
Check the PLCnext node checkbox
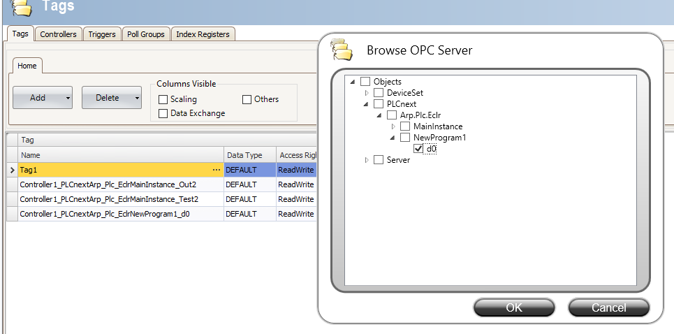(379, 104)
